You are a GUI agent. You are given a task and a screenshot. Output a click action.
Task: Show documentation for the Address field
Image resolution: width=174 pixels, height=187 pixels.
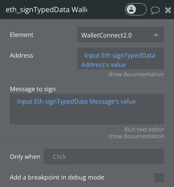(136, 74)
